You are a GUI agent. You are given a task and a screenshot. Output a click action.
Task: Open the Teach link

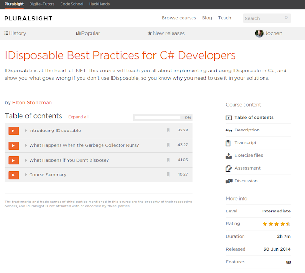point(224,18)
